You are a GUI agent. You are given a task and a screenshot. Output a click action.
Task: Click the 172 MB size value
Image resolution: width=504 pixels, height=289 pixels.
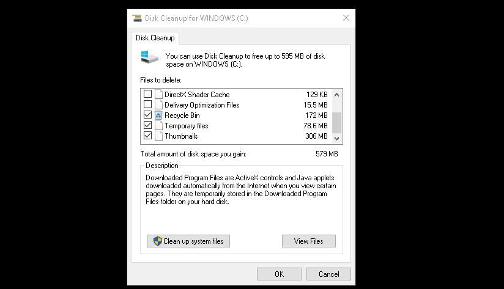click(x=316, y=115)
